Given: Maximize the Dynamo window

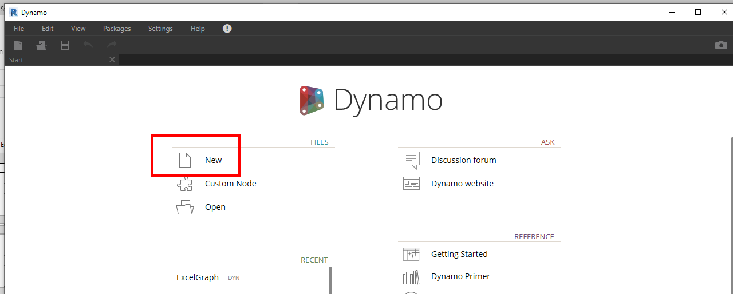Looking at the screenshot, I should click(697, 12).
